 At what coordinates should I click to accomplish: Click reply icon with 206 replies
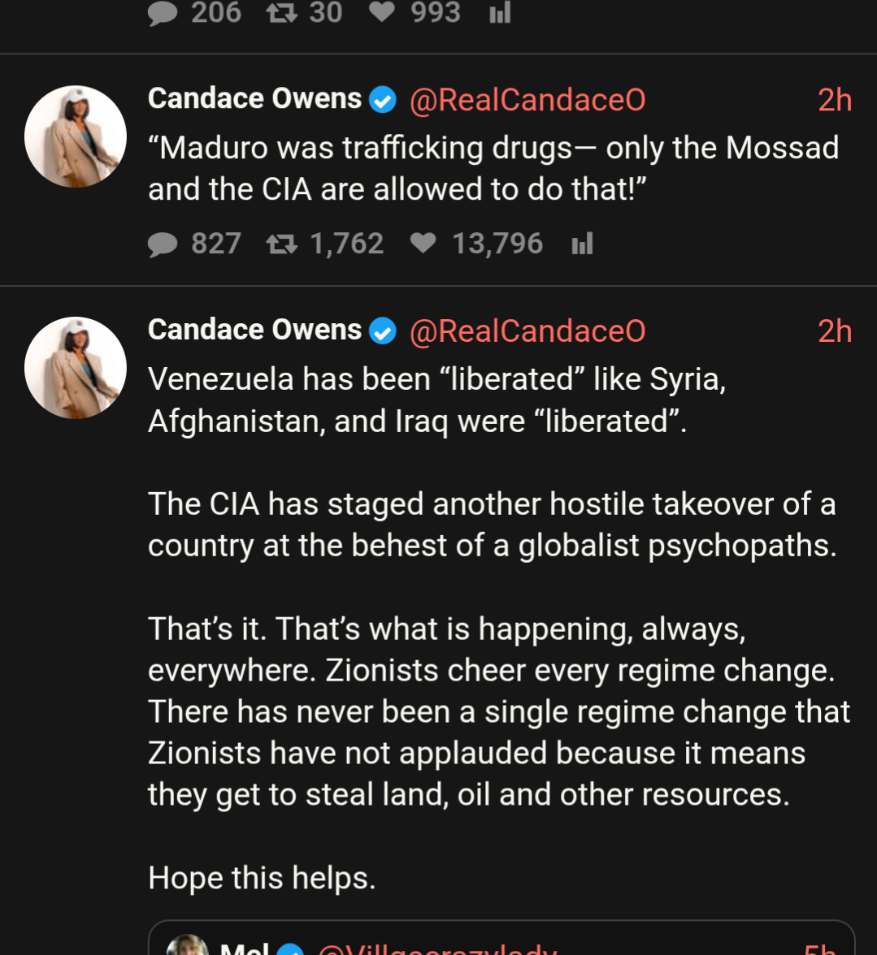[163, 14]
